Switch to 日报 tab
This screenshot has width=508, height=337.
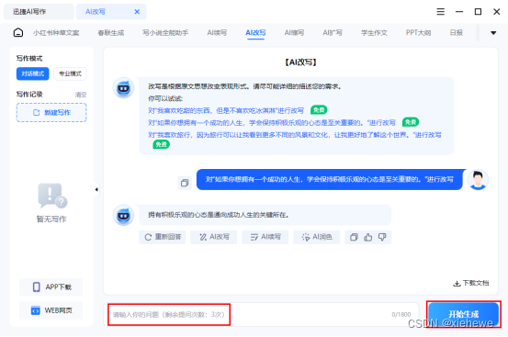[x=457, y=33]
